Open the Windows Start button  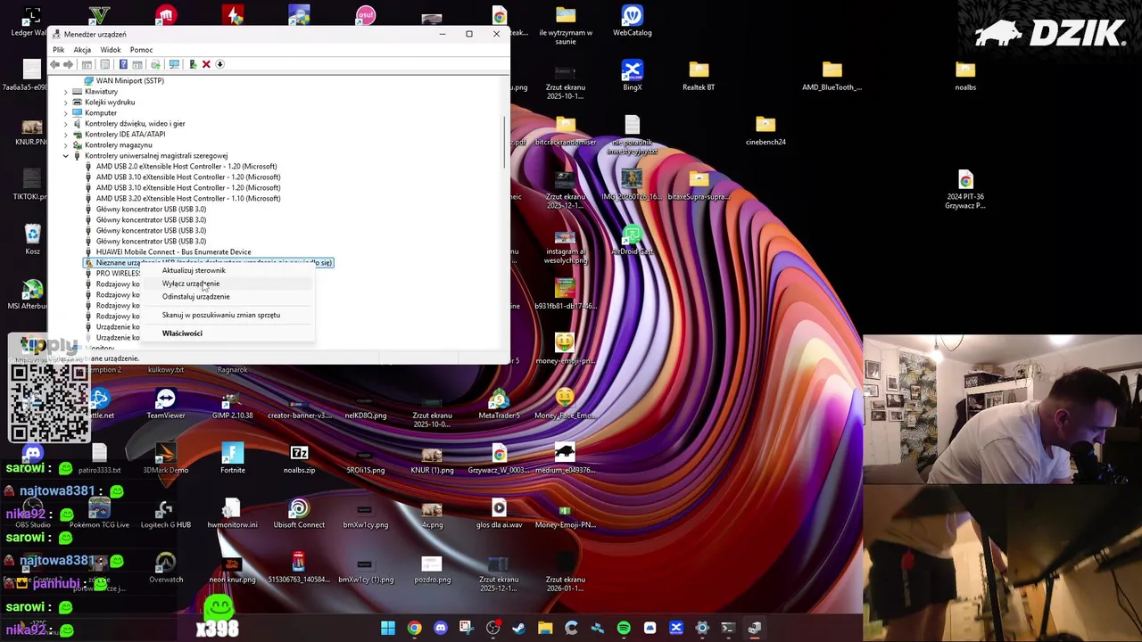(388, 628)
